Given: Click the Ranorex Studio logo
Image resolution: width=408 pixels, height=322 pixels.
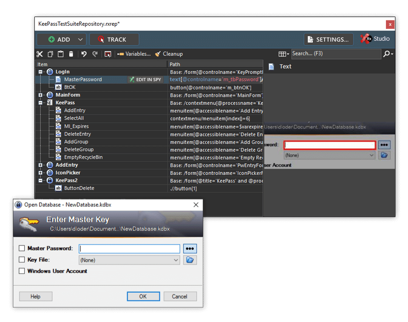Looking at the screenshot, I should point(375,39).
